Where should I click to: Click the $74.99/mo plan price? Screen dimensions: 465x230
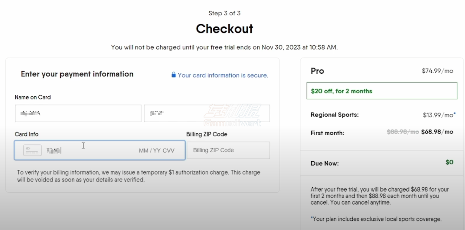pyautogui.click(x=437, y=71)
